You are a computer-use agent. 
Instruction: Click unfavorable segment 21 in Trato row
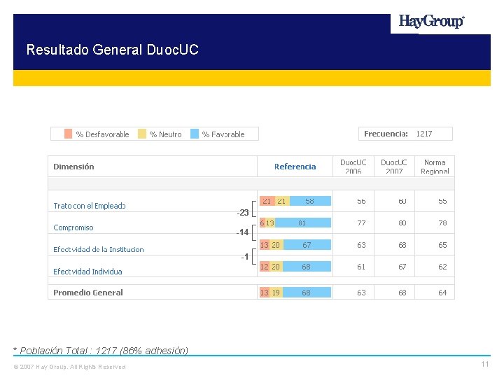pyautogui.click(x=267, y=201)
